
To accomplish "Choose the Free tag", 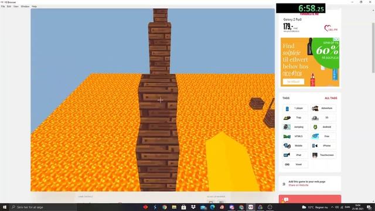I will 323,137.
